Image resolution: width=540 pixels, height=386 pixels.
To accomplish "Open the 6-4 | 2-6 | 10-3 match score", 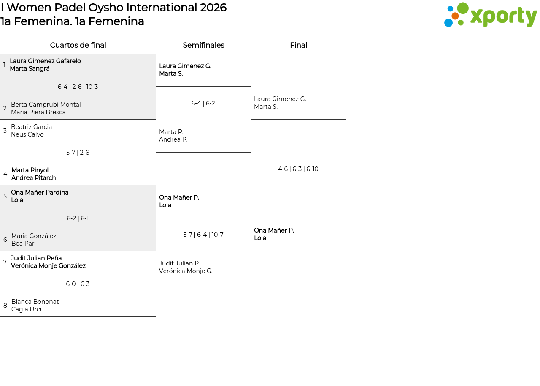I will 78,87.
